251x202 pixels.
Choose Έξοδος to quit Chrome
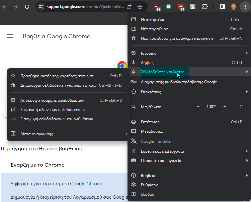point(189,194)
